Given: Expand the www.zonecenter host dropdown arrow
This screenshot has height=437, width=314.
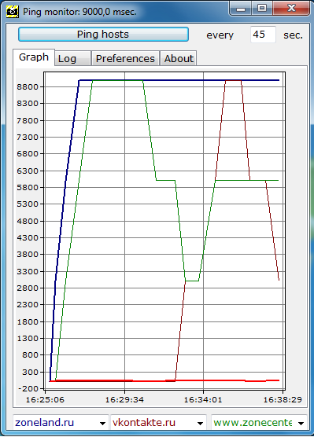Looking at the screenshot, I should [x=301, y=423].
